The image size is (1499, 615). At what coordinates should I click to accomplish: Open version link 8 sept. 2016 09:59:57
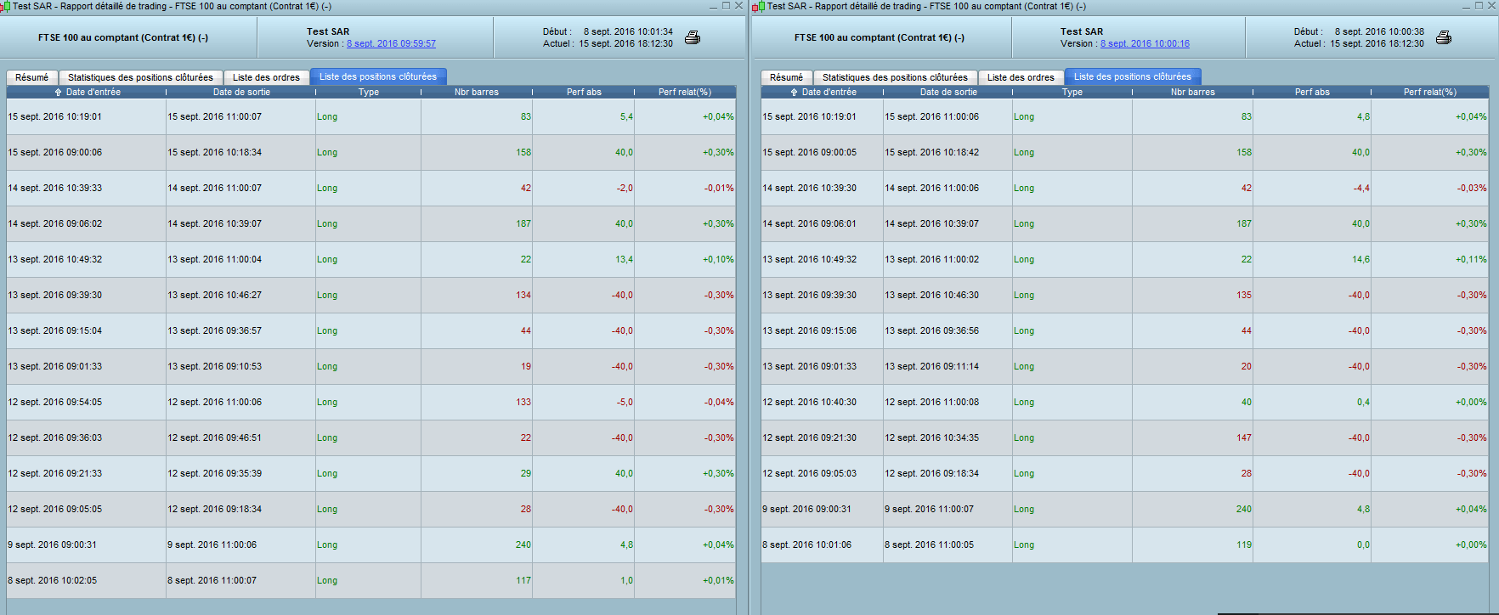click(x=391, y=44)
